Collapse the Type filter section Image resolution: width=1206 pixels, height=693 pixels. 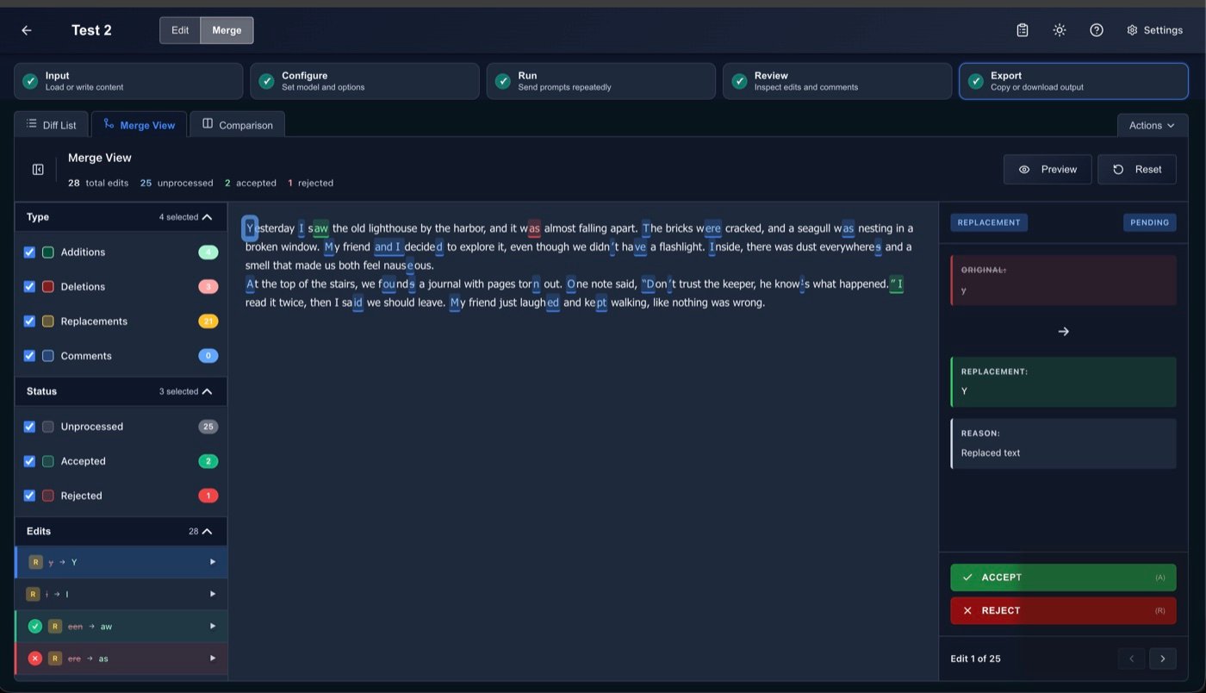[207, 217]
